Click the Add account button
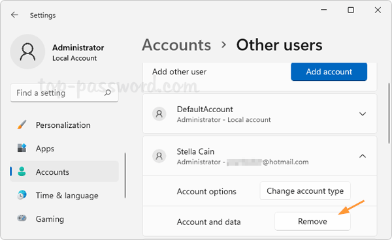This screenshot has height=240, width=392. [329, 72]
